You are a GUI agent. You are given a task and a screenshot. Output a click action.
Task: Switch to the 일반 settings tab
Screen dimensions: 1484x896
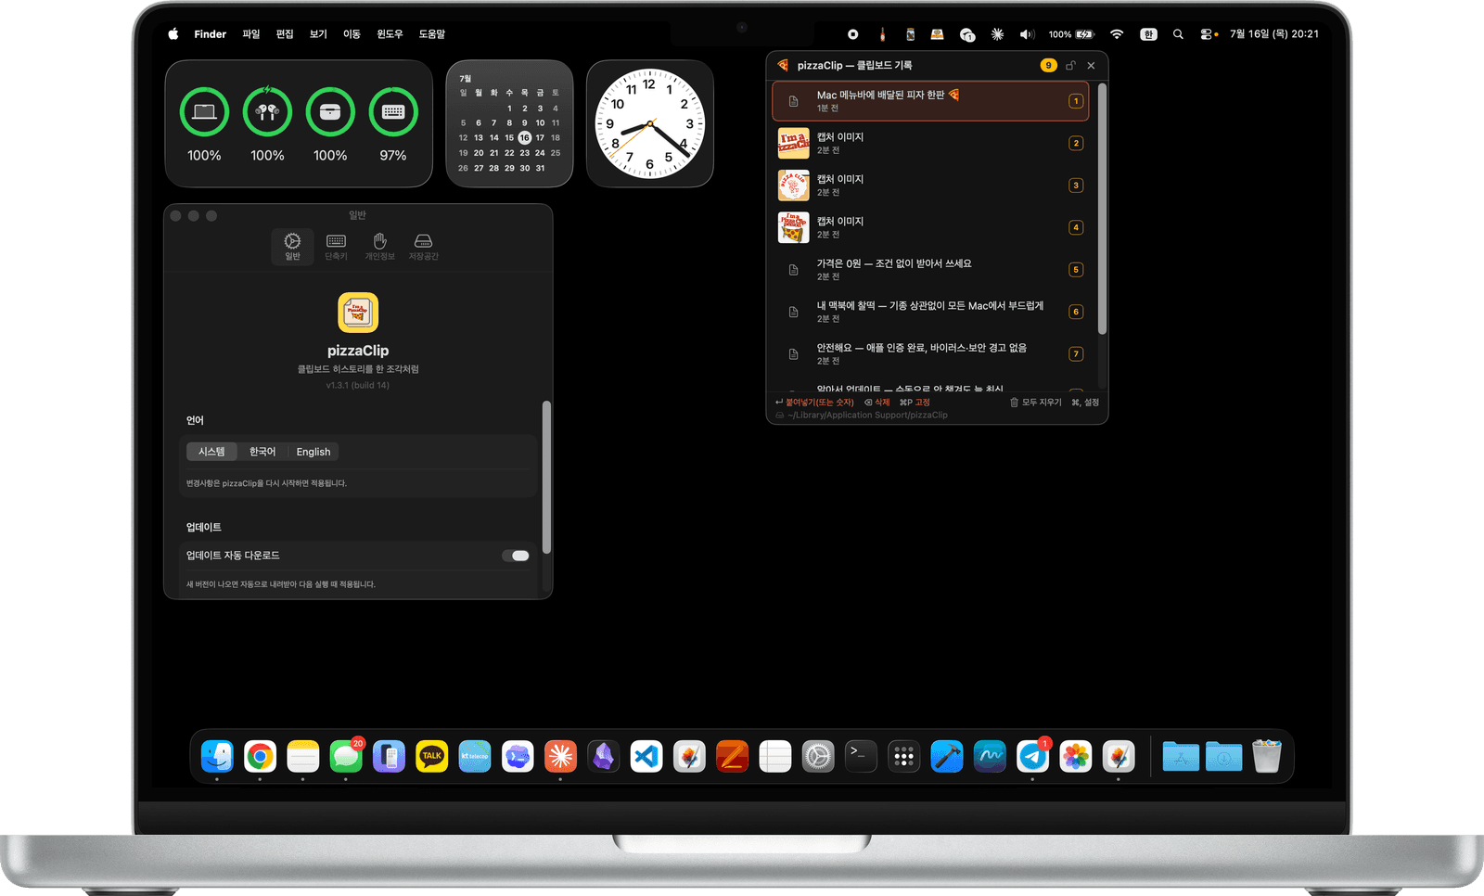292,247
